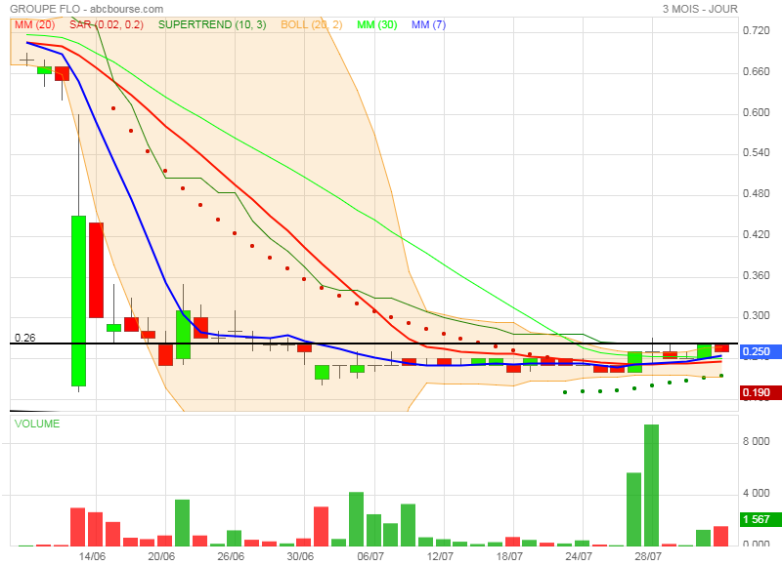
Task: Click the 28/07 date label
Action: (648, 556)
